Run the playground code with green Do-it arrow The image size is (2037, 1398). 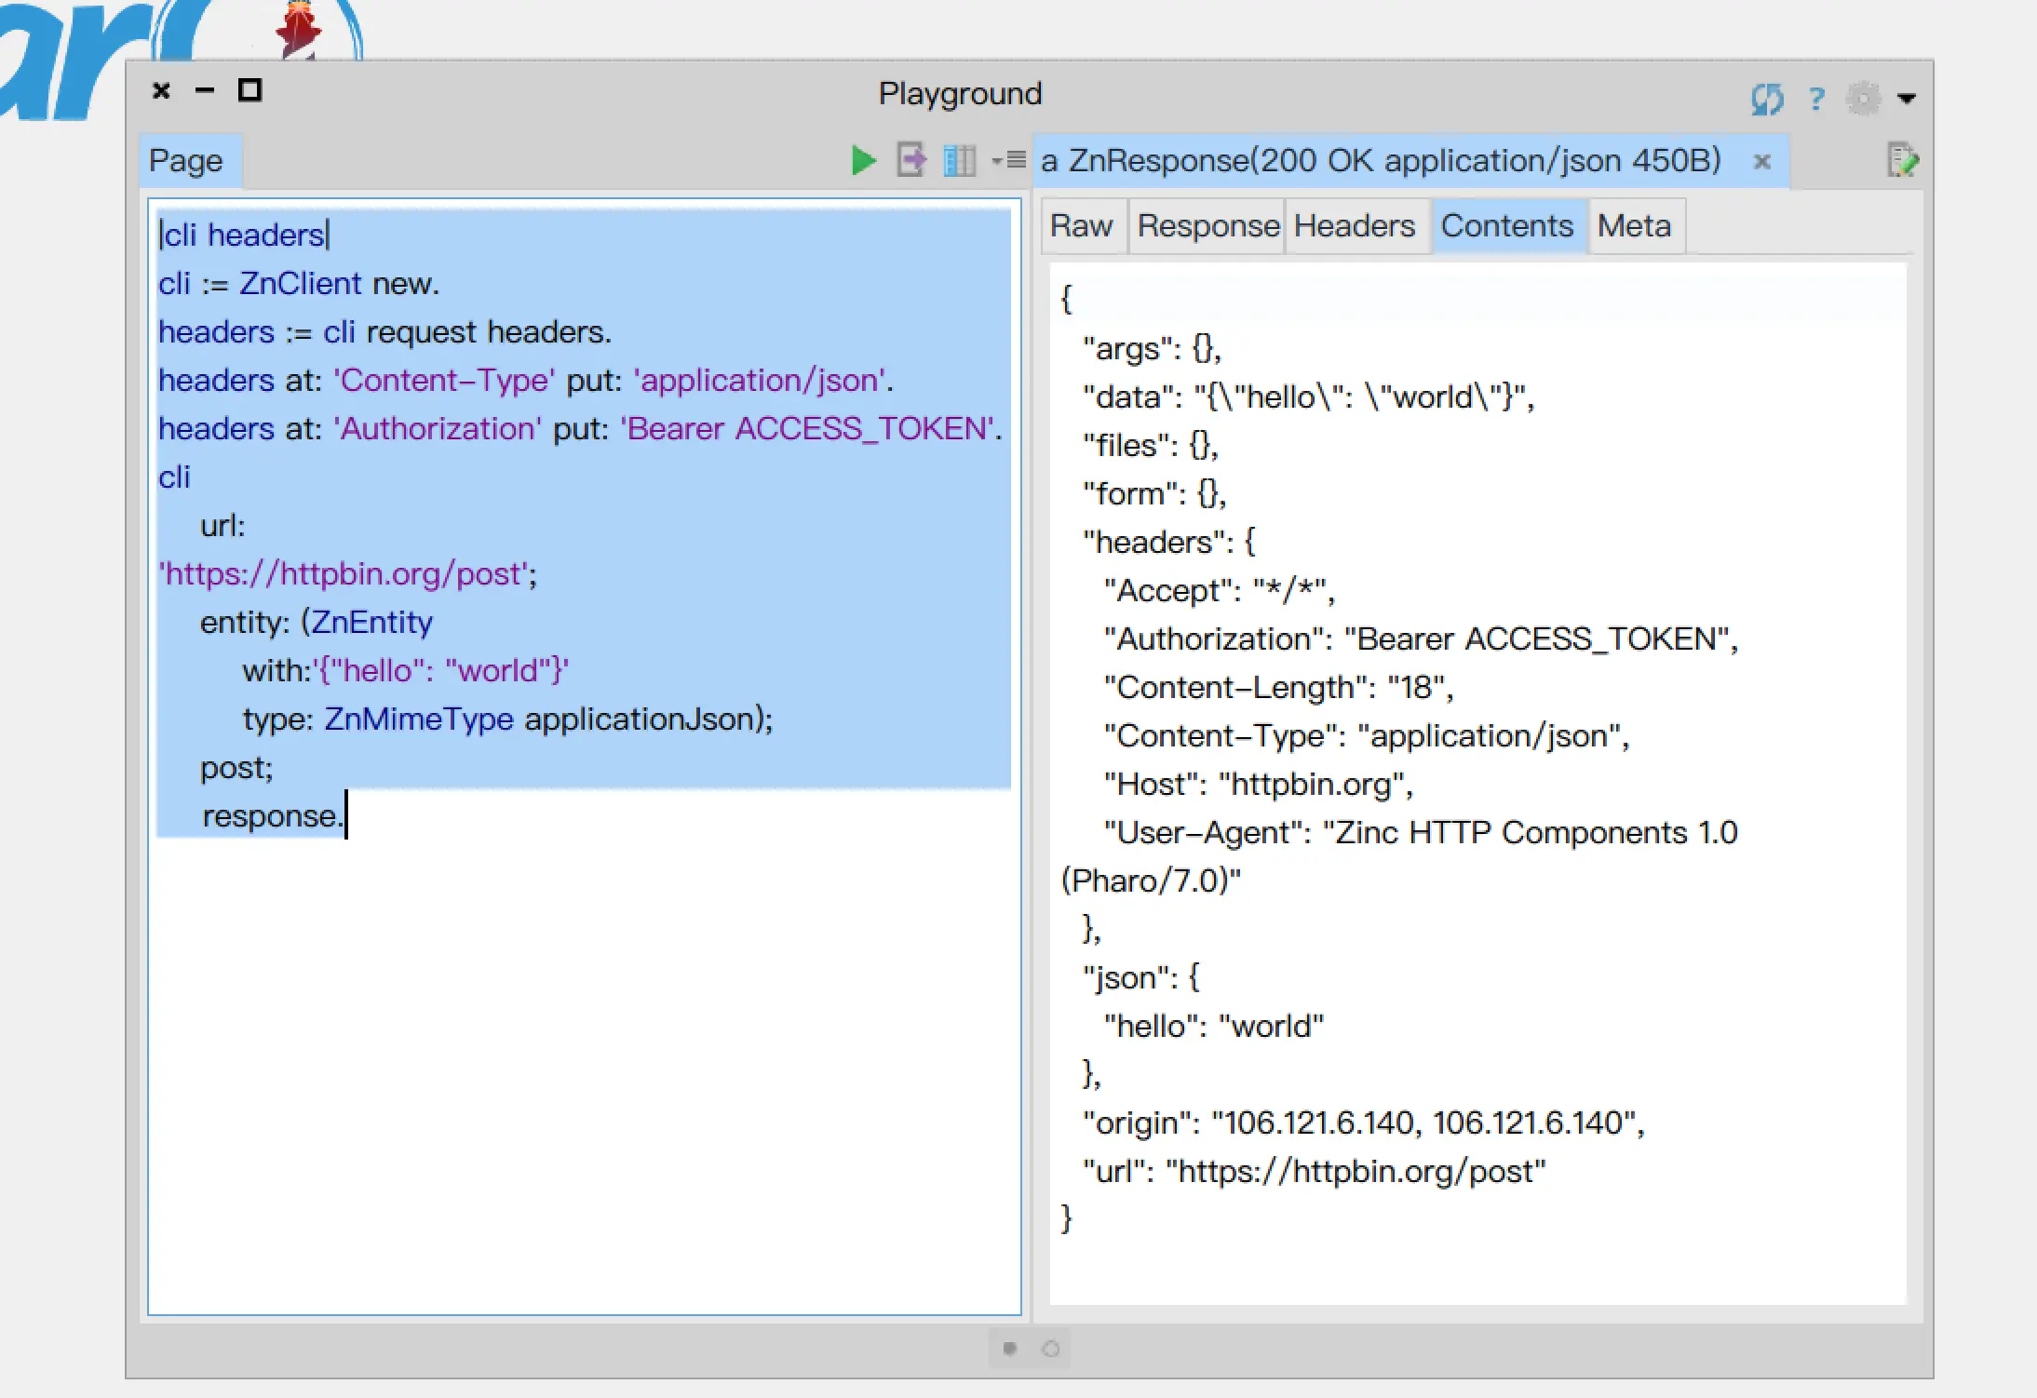pos(863,161)
